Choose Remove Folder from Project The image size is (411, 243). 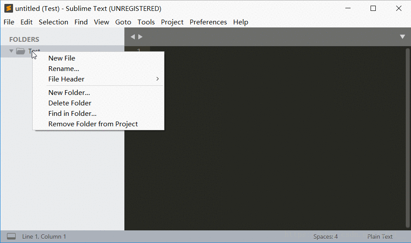tap(98, 124)
